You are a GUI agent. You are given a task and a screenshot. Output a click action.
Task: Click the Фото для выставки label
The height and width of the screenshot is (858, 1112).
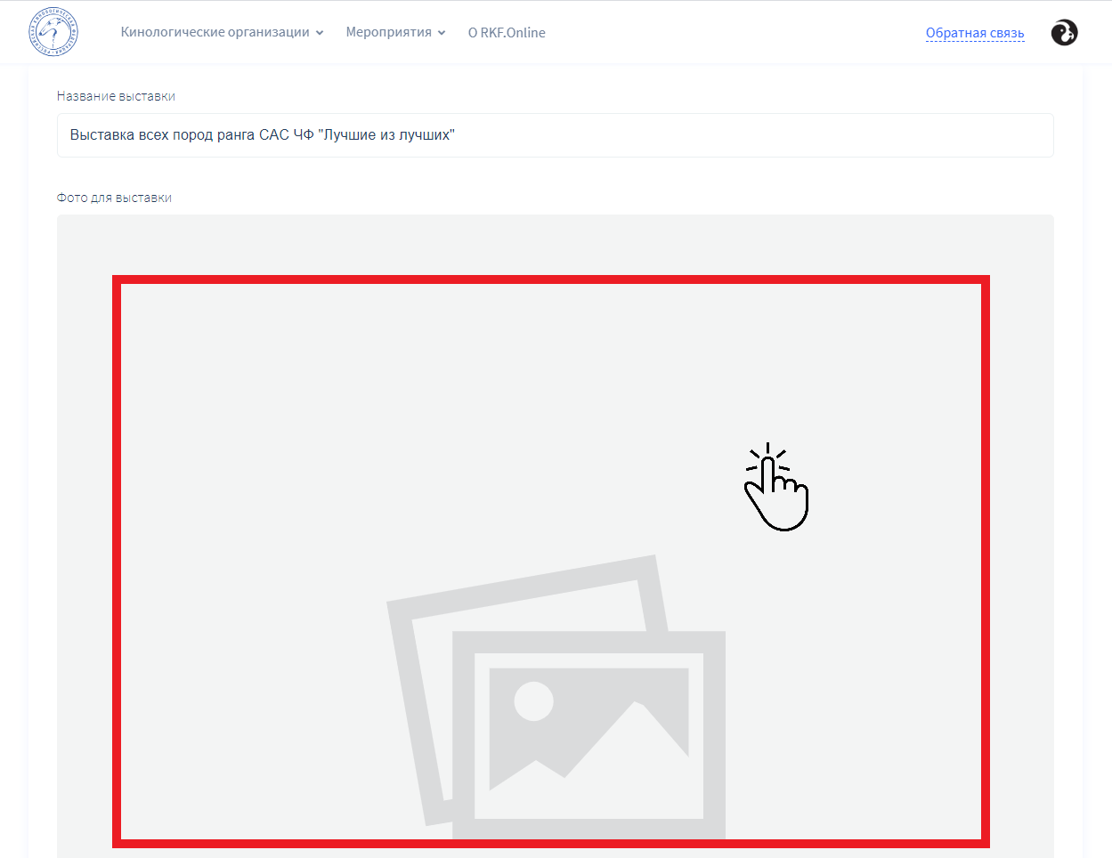114,198
